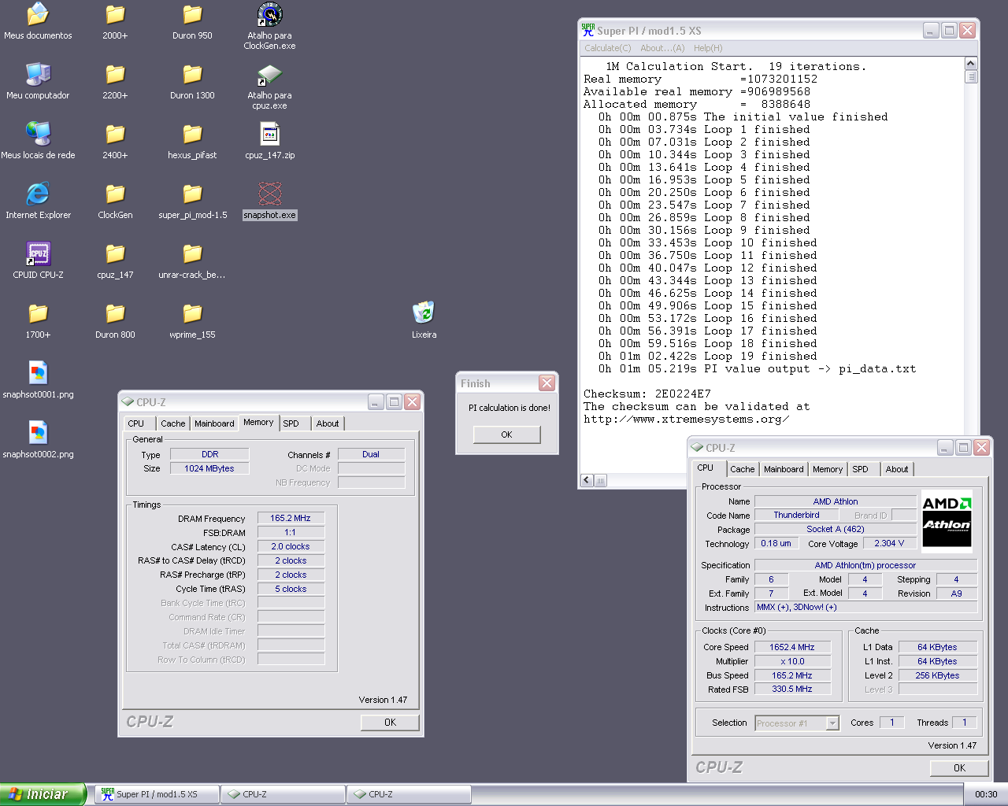Open Memory tab in CPU-Z processor window

pyautogui.click(x=828, y=469)
